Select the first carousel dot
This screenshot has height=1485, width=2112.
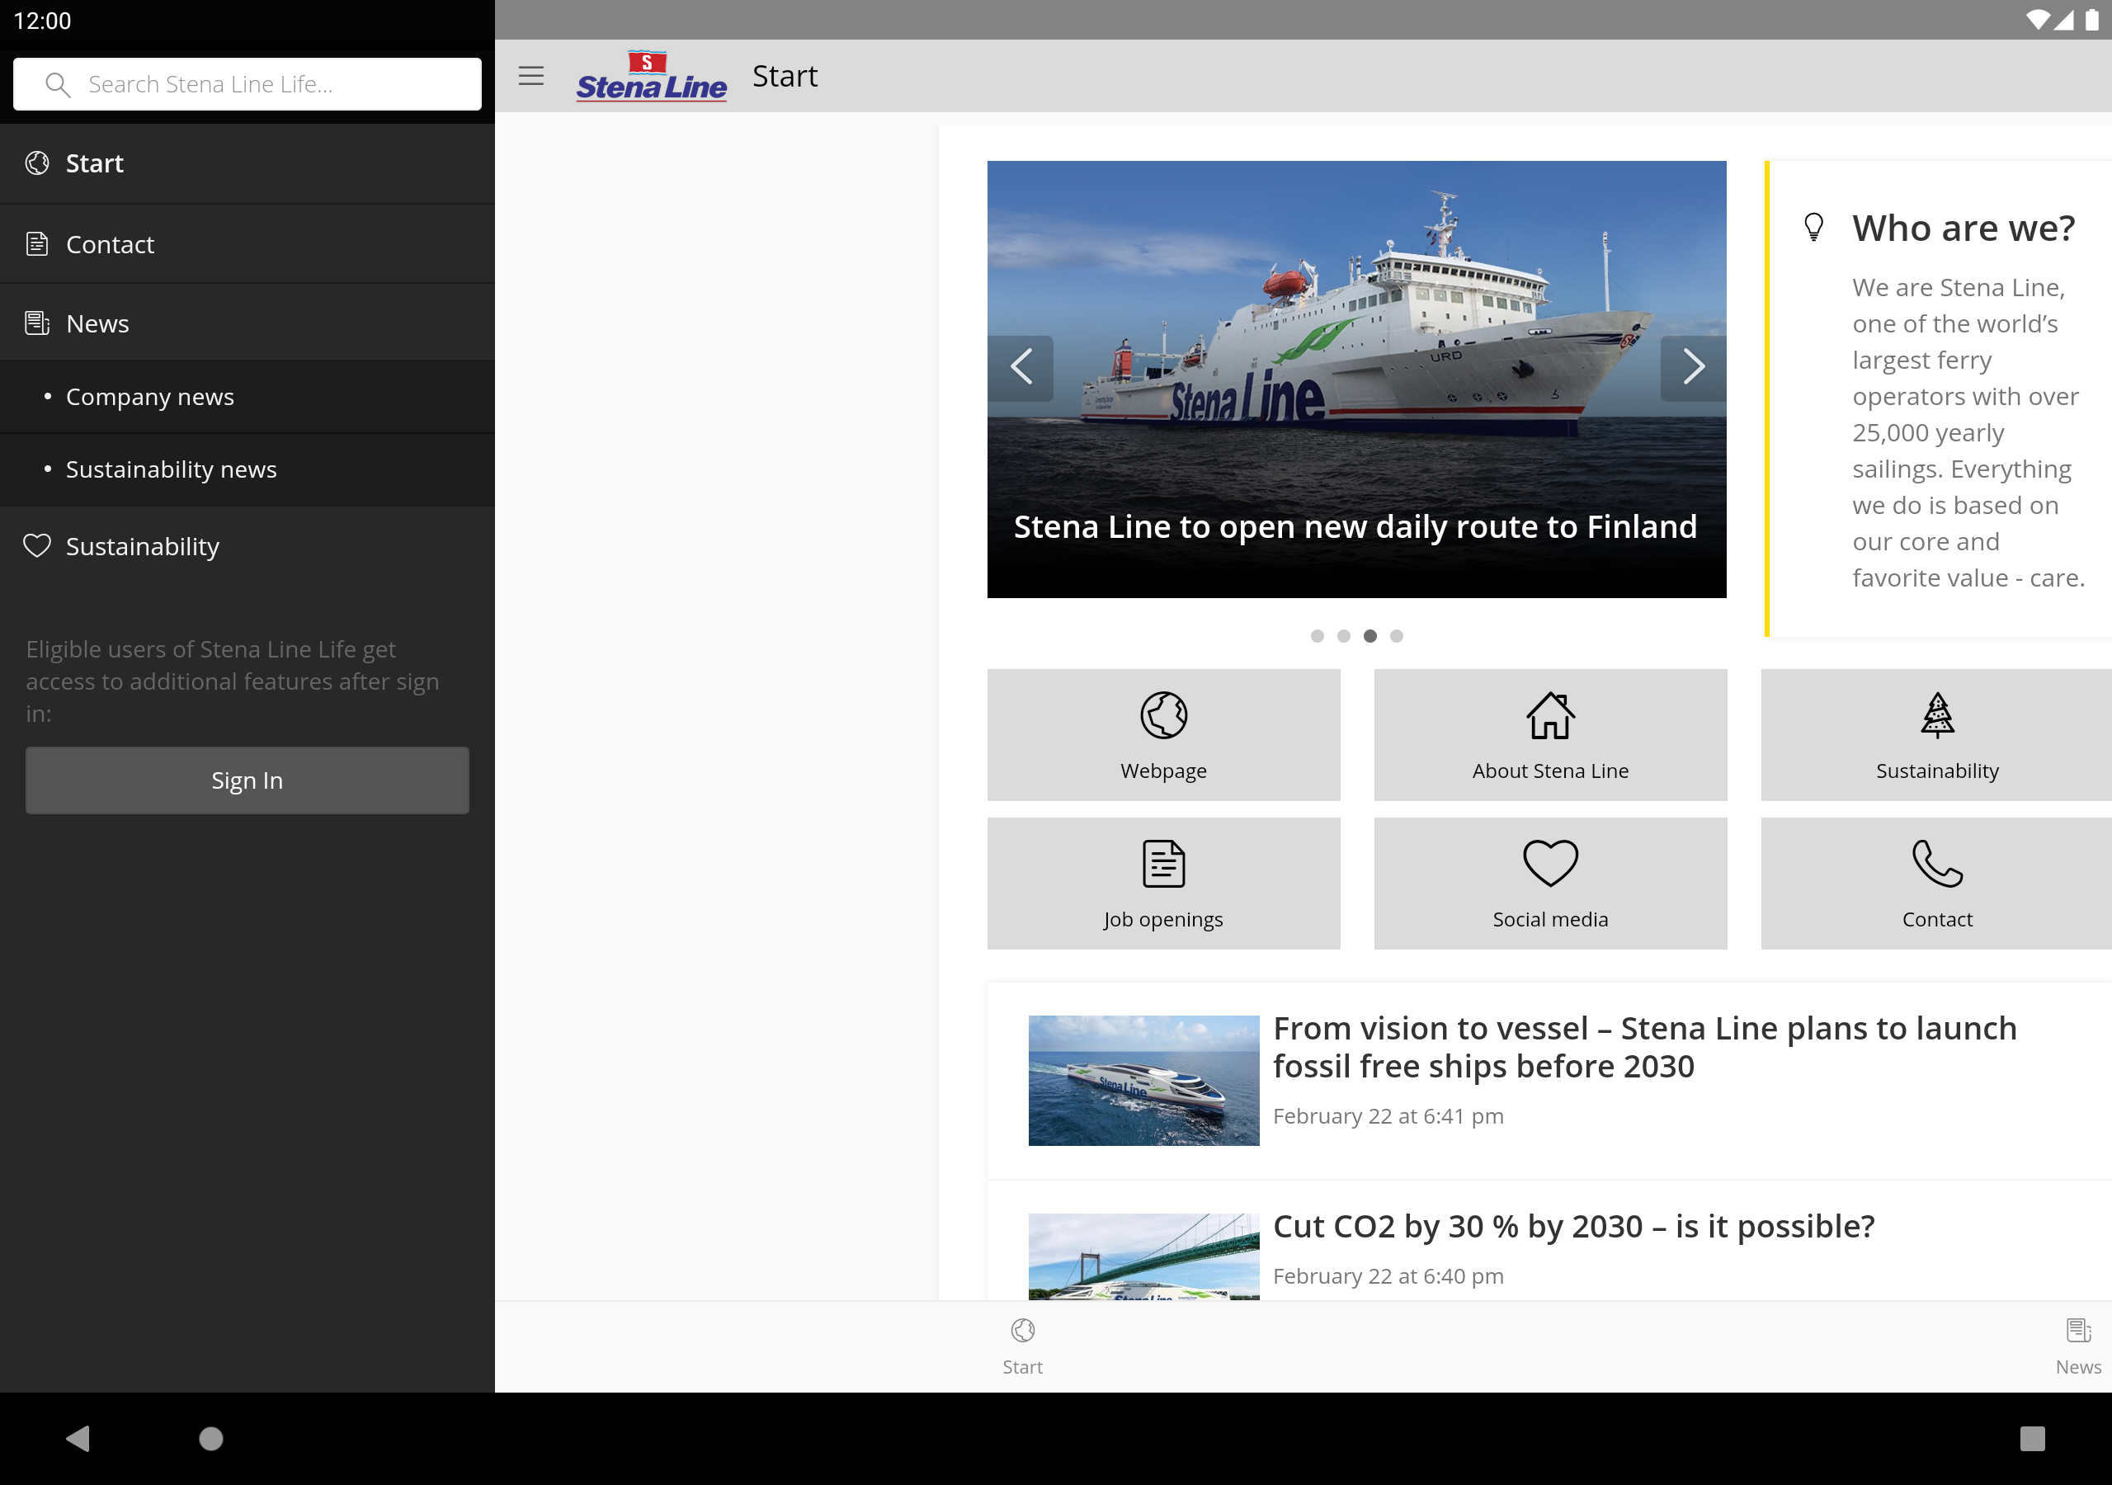pyautogui.click(x=1318, y=636)
